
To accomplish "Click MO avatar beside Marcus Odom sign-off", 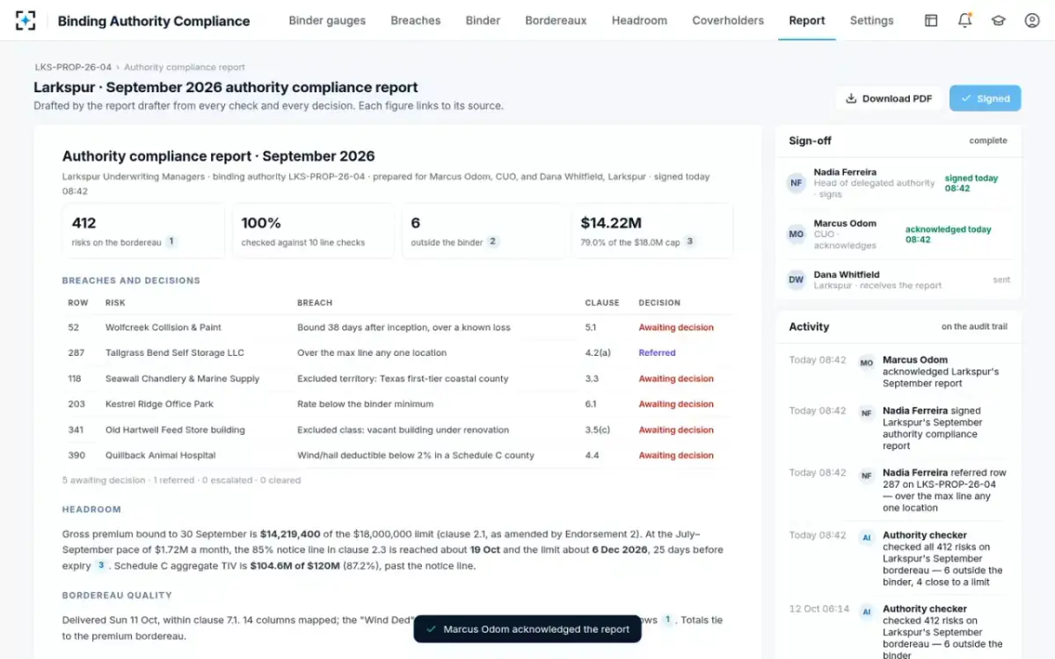I will click(797, 235).
